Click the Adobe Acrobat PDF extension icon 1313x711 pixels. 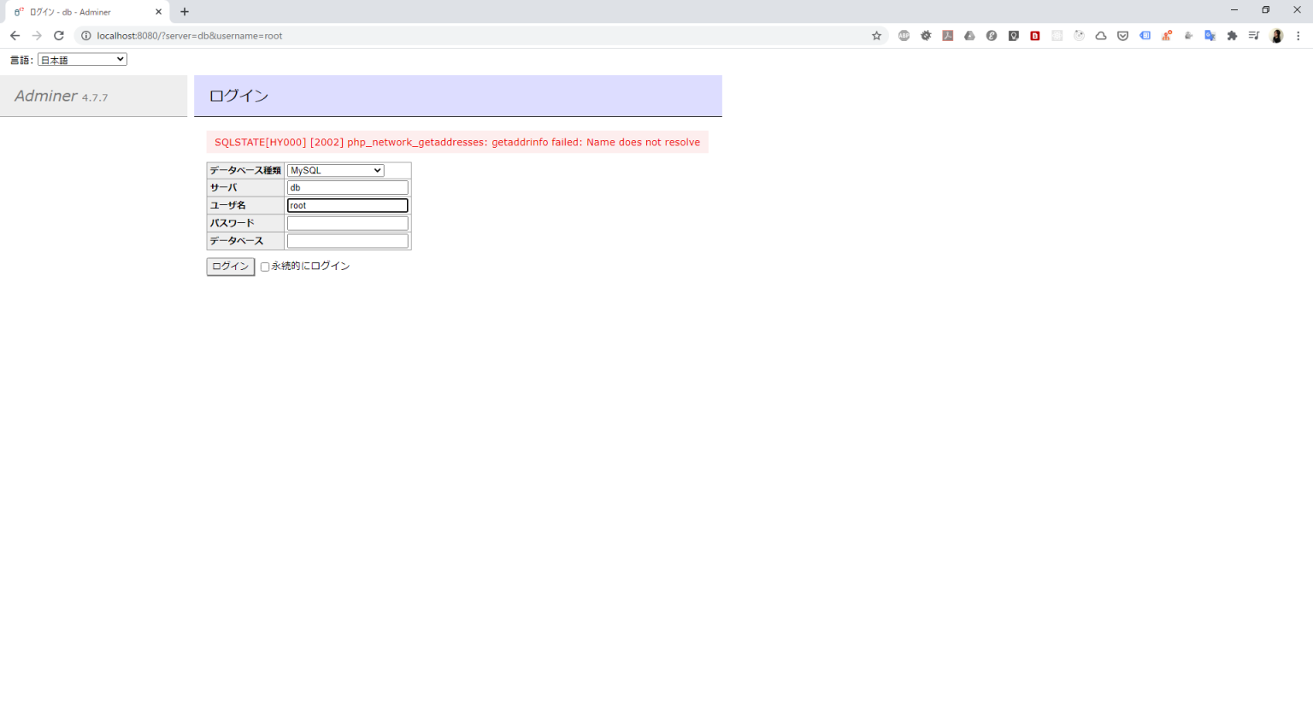pyautogui.click(x=947, y=36)
